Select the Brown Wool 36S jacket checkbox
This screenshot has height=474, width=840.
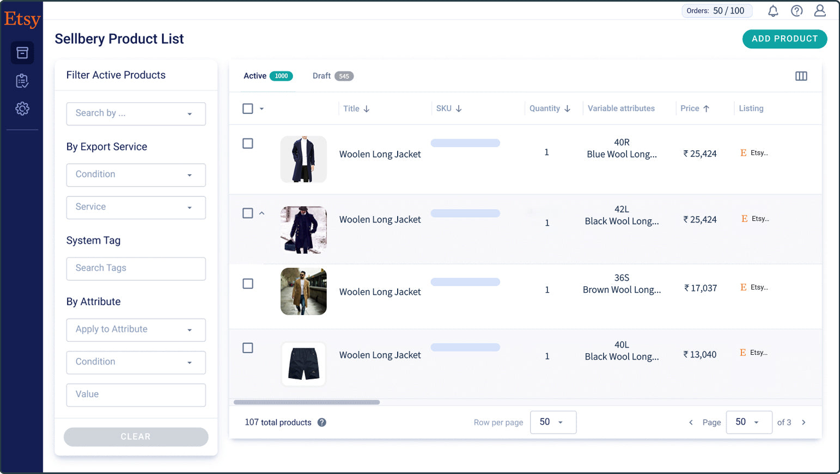tap(248, 284)
